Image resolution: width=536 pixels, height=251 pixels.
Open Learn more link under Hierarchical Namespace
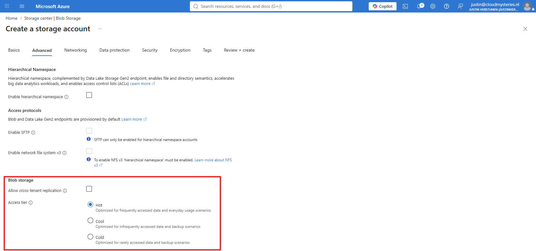[140, 84]
